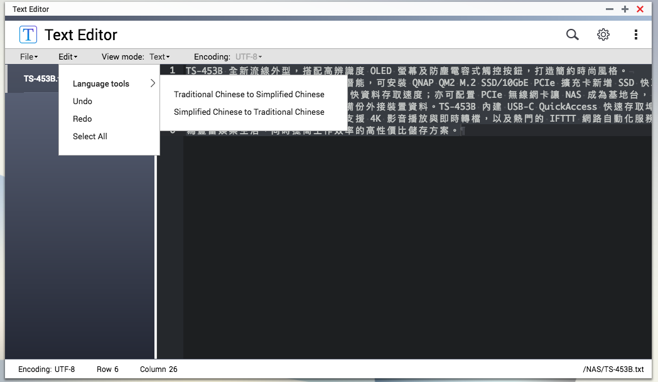Open the Encoding UTF-8 dropdown
658x382 pixels.
[x=249, y=56]
